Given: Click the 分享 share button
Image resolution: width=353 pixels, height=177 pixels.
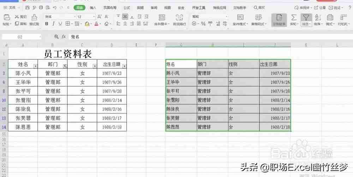Looking at the screenshot, I should point(321,8).
